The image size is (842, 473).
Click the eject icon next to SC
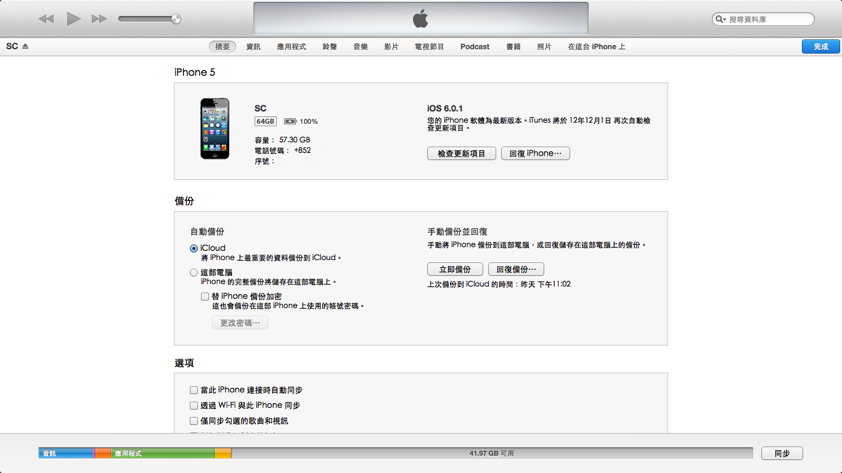25,46
